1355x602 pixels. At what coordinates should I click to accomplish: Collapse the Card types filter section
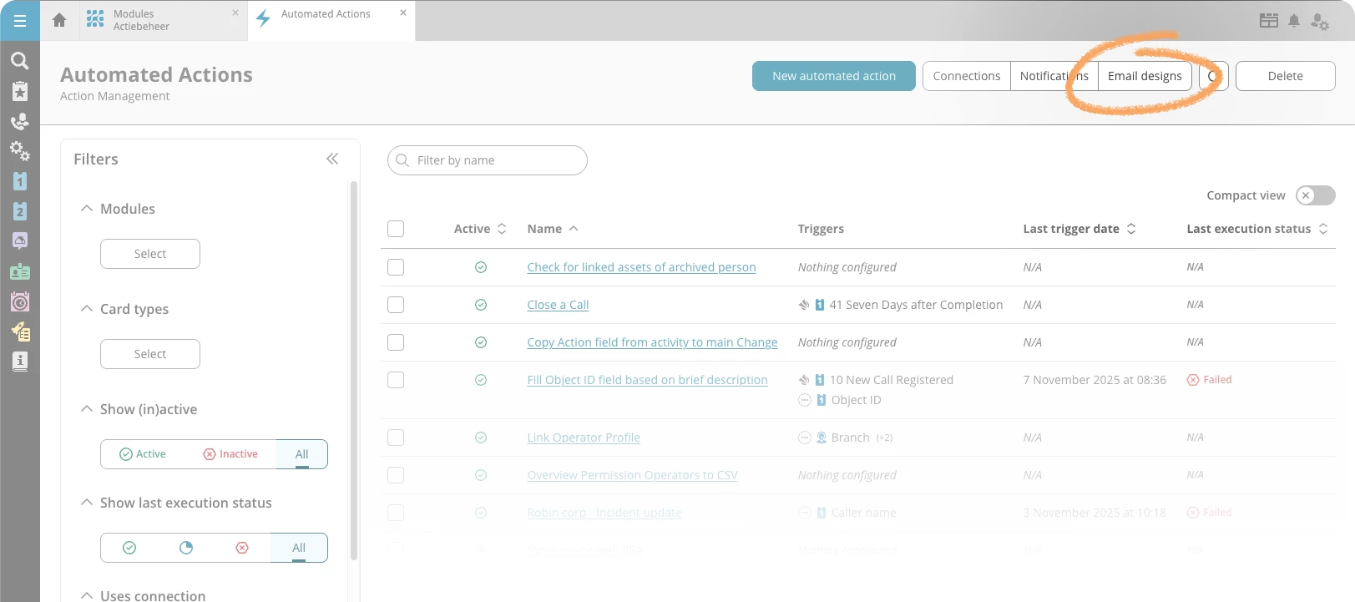coord(87,308)
